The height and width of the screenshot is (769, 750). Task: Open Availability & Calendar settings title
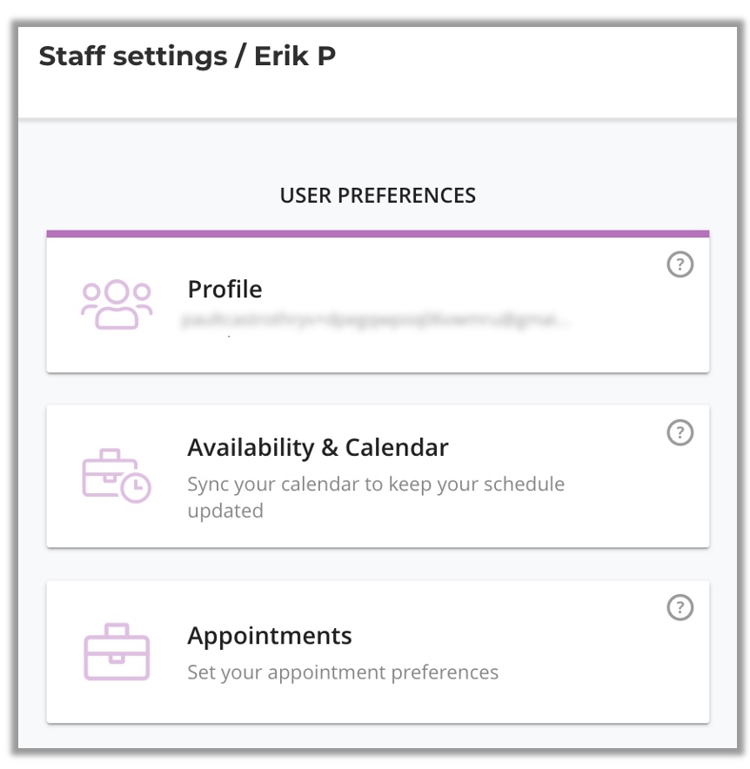point(318,448)
